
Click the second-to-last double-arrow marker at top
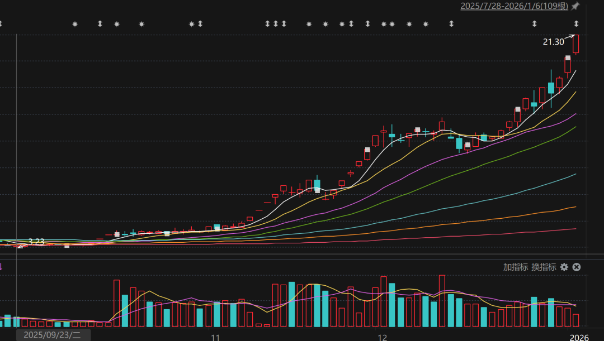(x=535, y=23)
